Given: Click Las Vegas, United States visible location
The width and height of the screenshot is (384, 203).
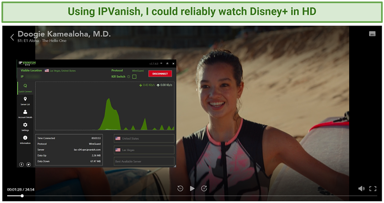Looking at the screenshot, I should point(63,71).
